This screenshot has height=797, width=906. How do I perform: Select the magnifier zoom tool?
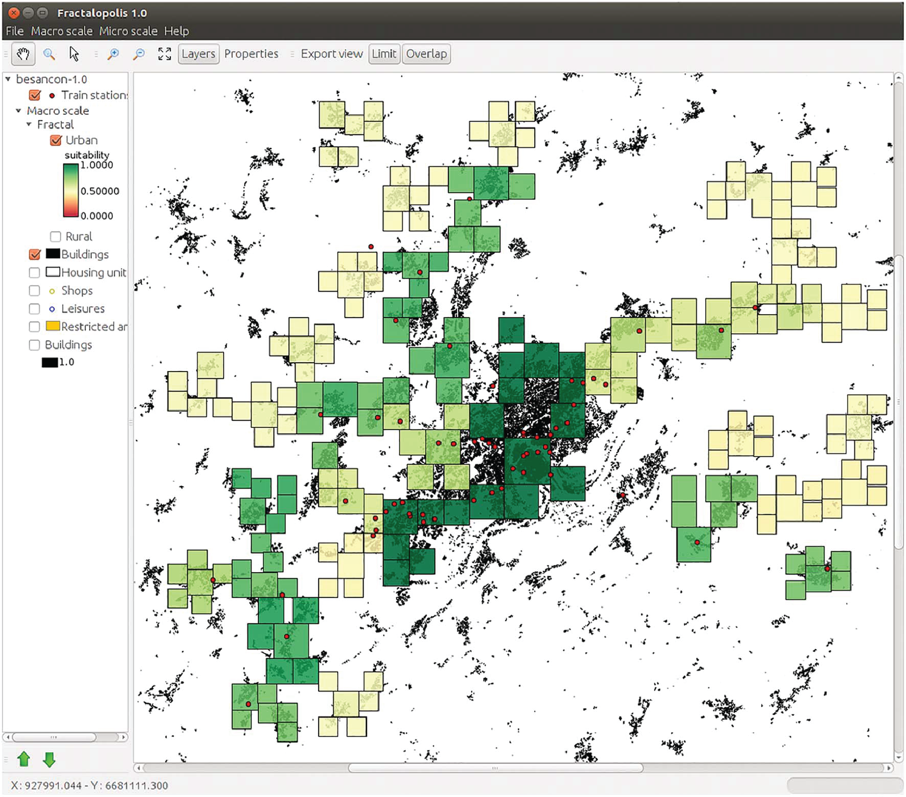[x=49, y=54]
